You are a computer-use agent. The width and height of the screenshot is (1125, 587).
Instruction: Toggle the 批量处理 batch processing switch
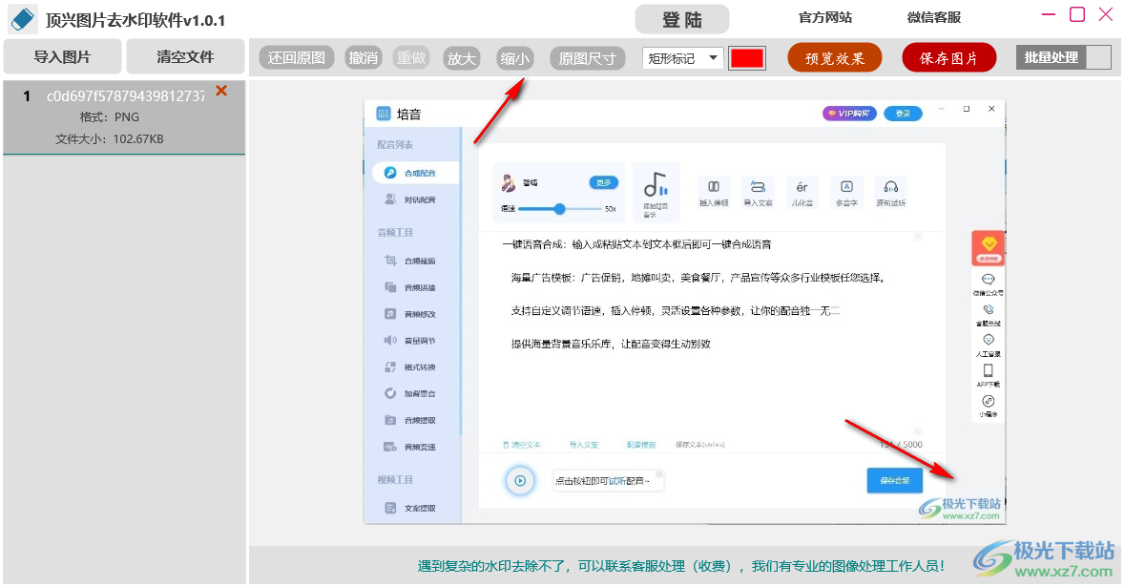point(1063,57)
